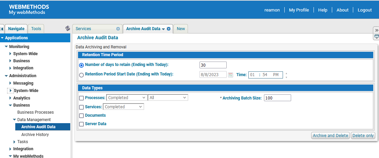Check the Documents checkbox
Screen dimensions: 379x158
[81, 116]
